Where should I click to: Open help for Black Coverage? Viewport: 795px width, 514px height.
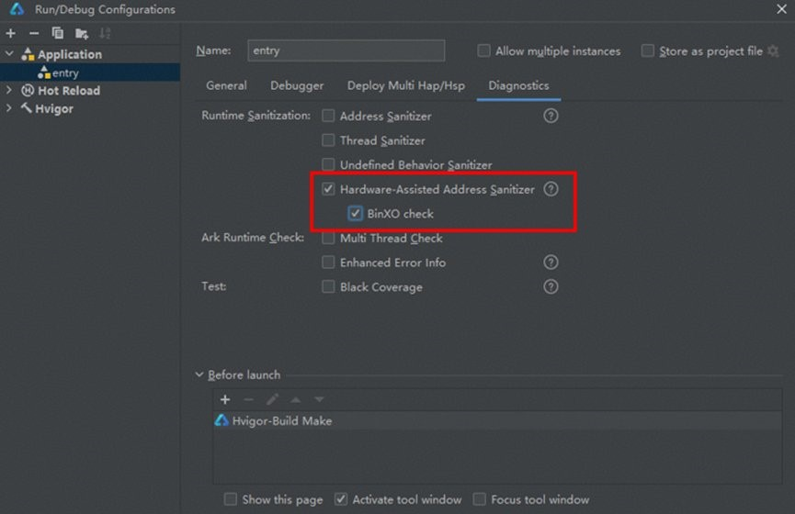tap(551, 286)
